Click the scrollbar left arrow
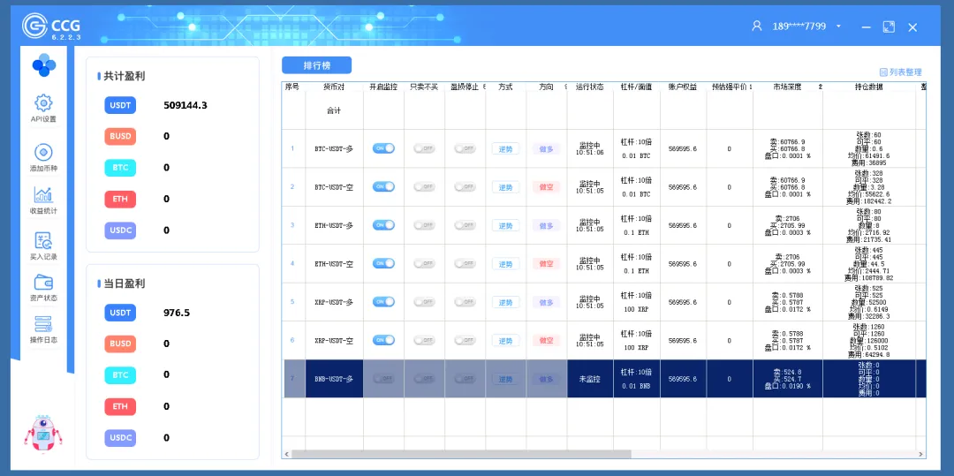 pyautogui.click(x=286, y=454)
